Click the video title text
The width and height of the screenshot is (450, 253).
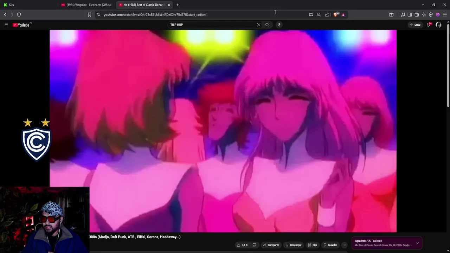click(135, 237)
